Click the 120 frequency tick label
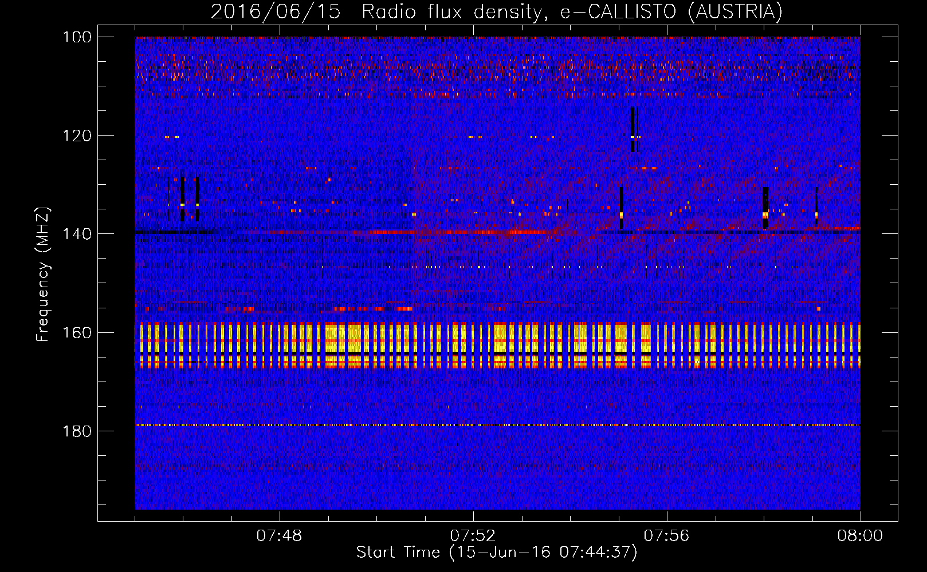927x572 pixels. pos(77,135)
